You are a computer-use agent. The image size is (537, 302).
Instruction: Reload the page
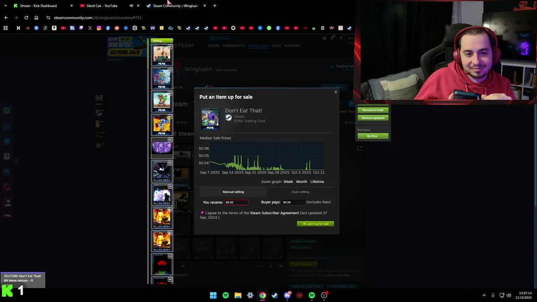tap(26, 18)
